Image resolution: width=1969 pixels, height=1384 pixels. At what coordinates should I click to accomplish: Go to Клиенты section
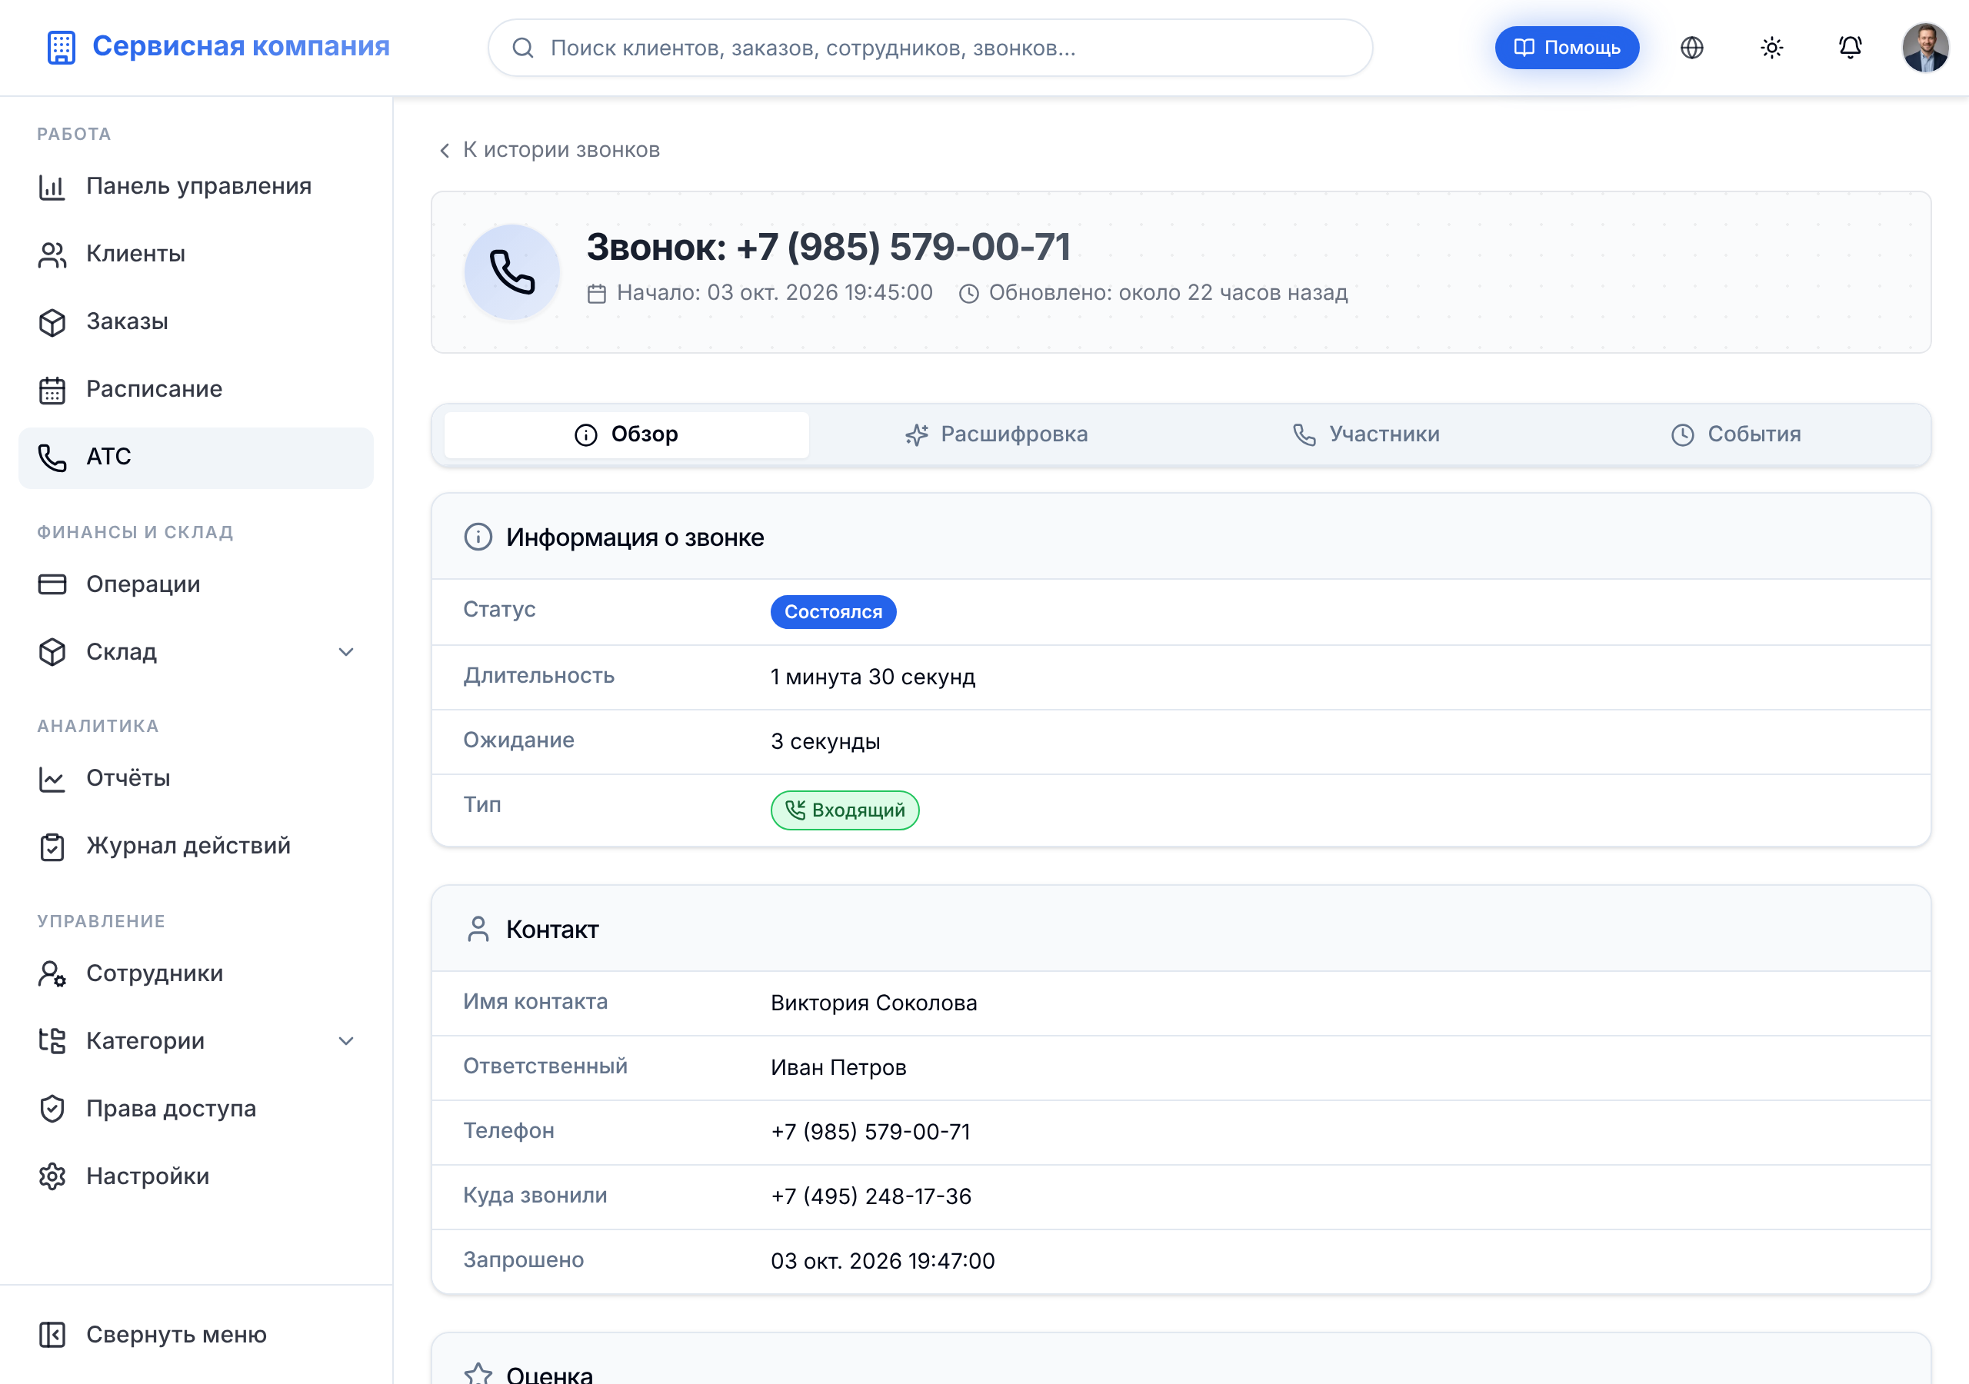195,254
